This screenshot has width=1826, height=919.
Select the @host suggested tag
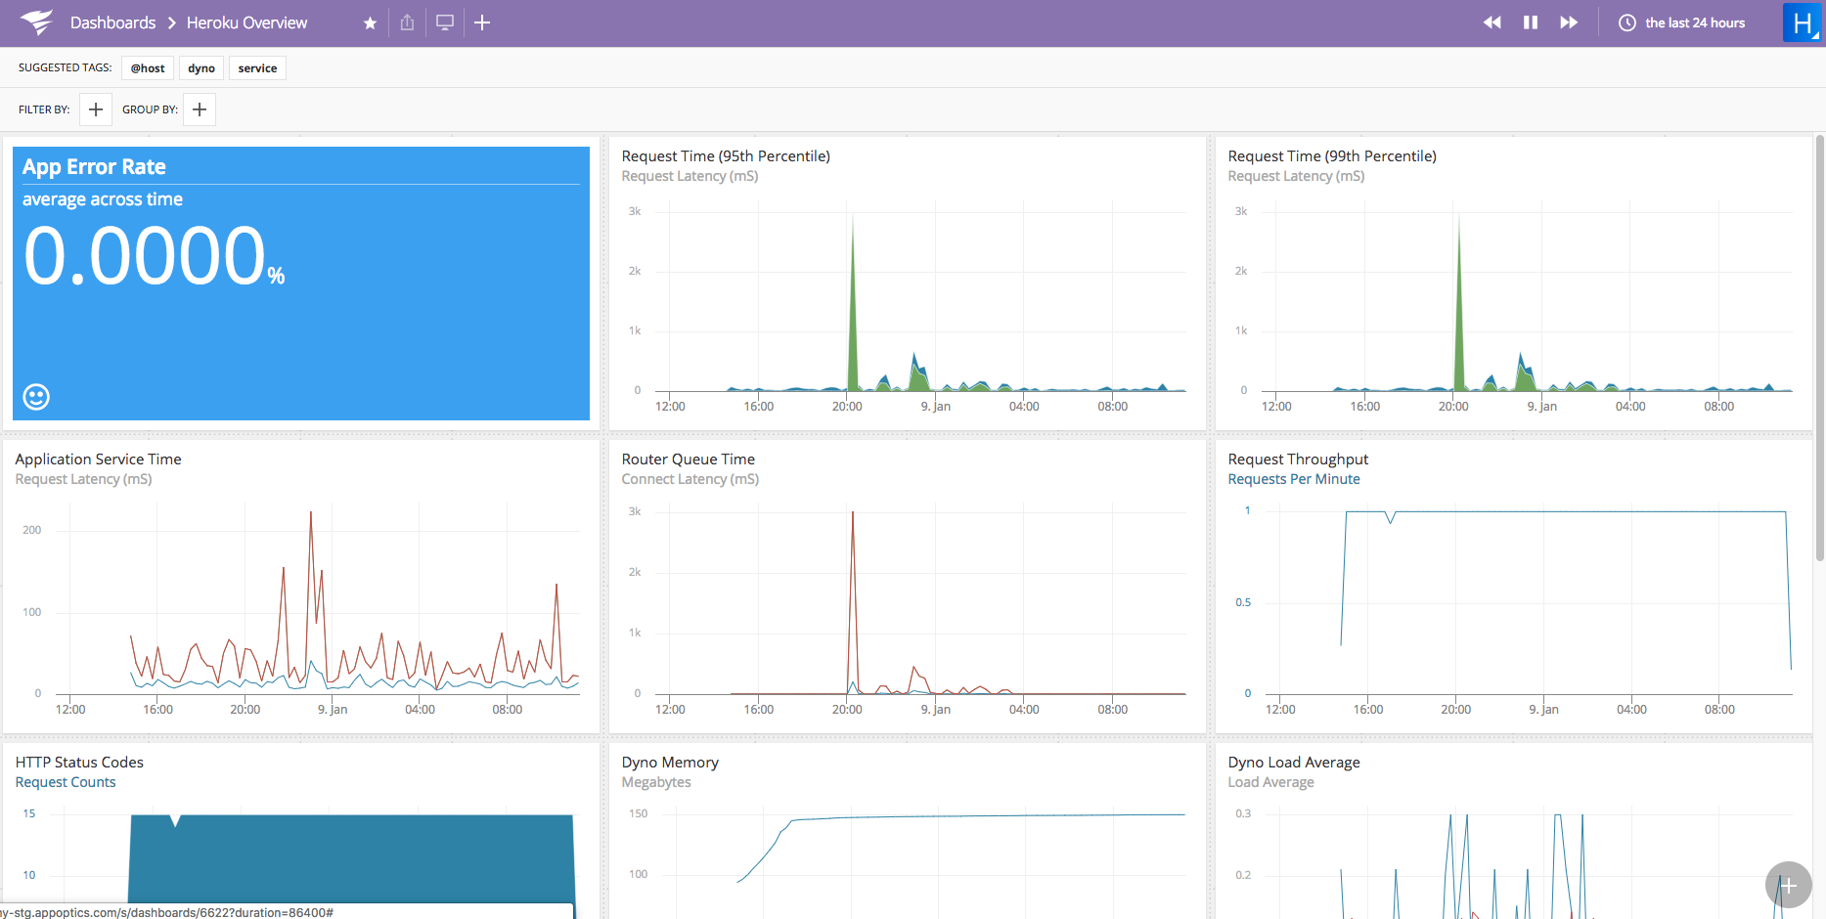[x=148, y=67]
